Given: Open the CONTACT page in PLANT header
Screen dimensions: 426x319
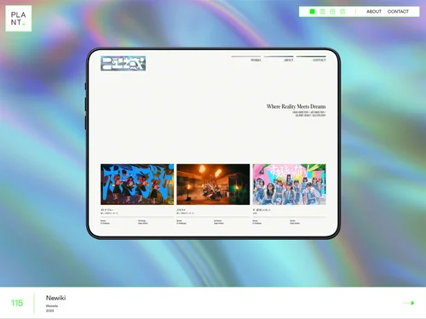Looking at the screenshot, I should pyautogui.click(x=398, y=12).
